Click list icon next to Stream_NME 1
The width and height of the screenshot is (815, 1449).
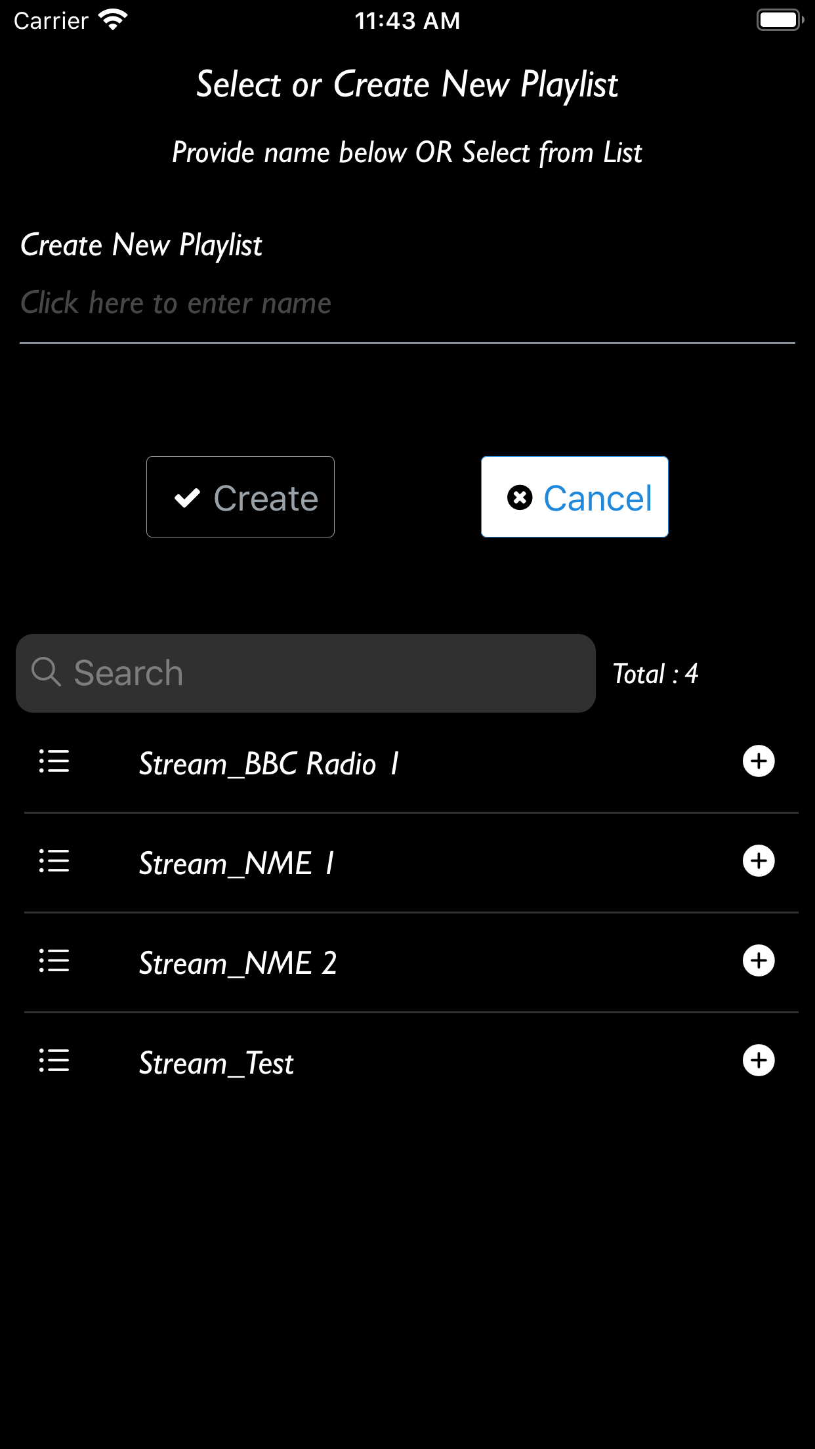[54, 862]
